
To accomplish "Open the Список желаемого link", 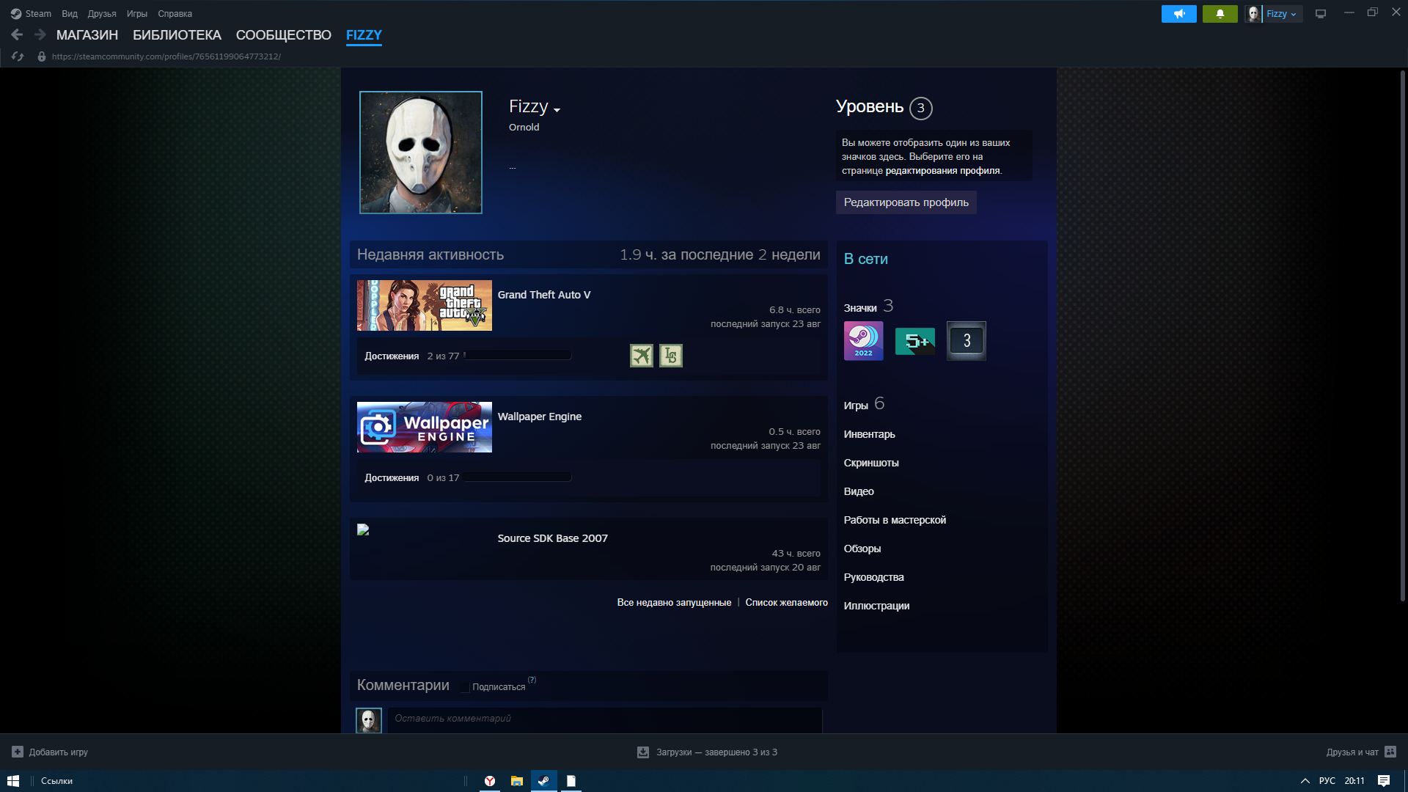I will coord(786,603).
